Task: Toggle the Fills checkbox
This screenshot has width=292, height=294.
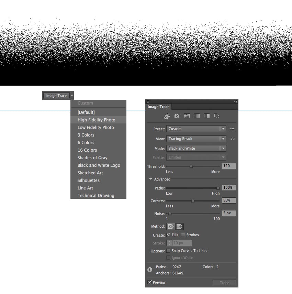Action: pos(169,235)
